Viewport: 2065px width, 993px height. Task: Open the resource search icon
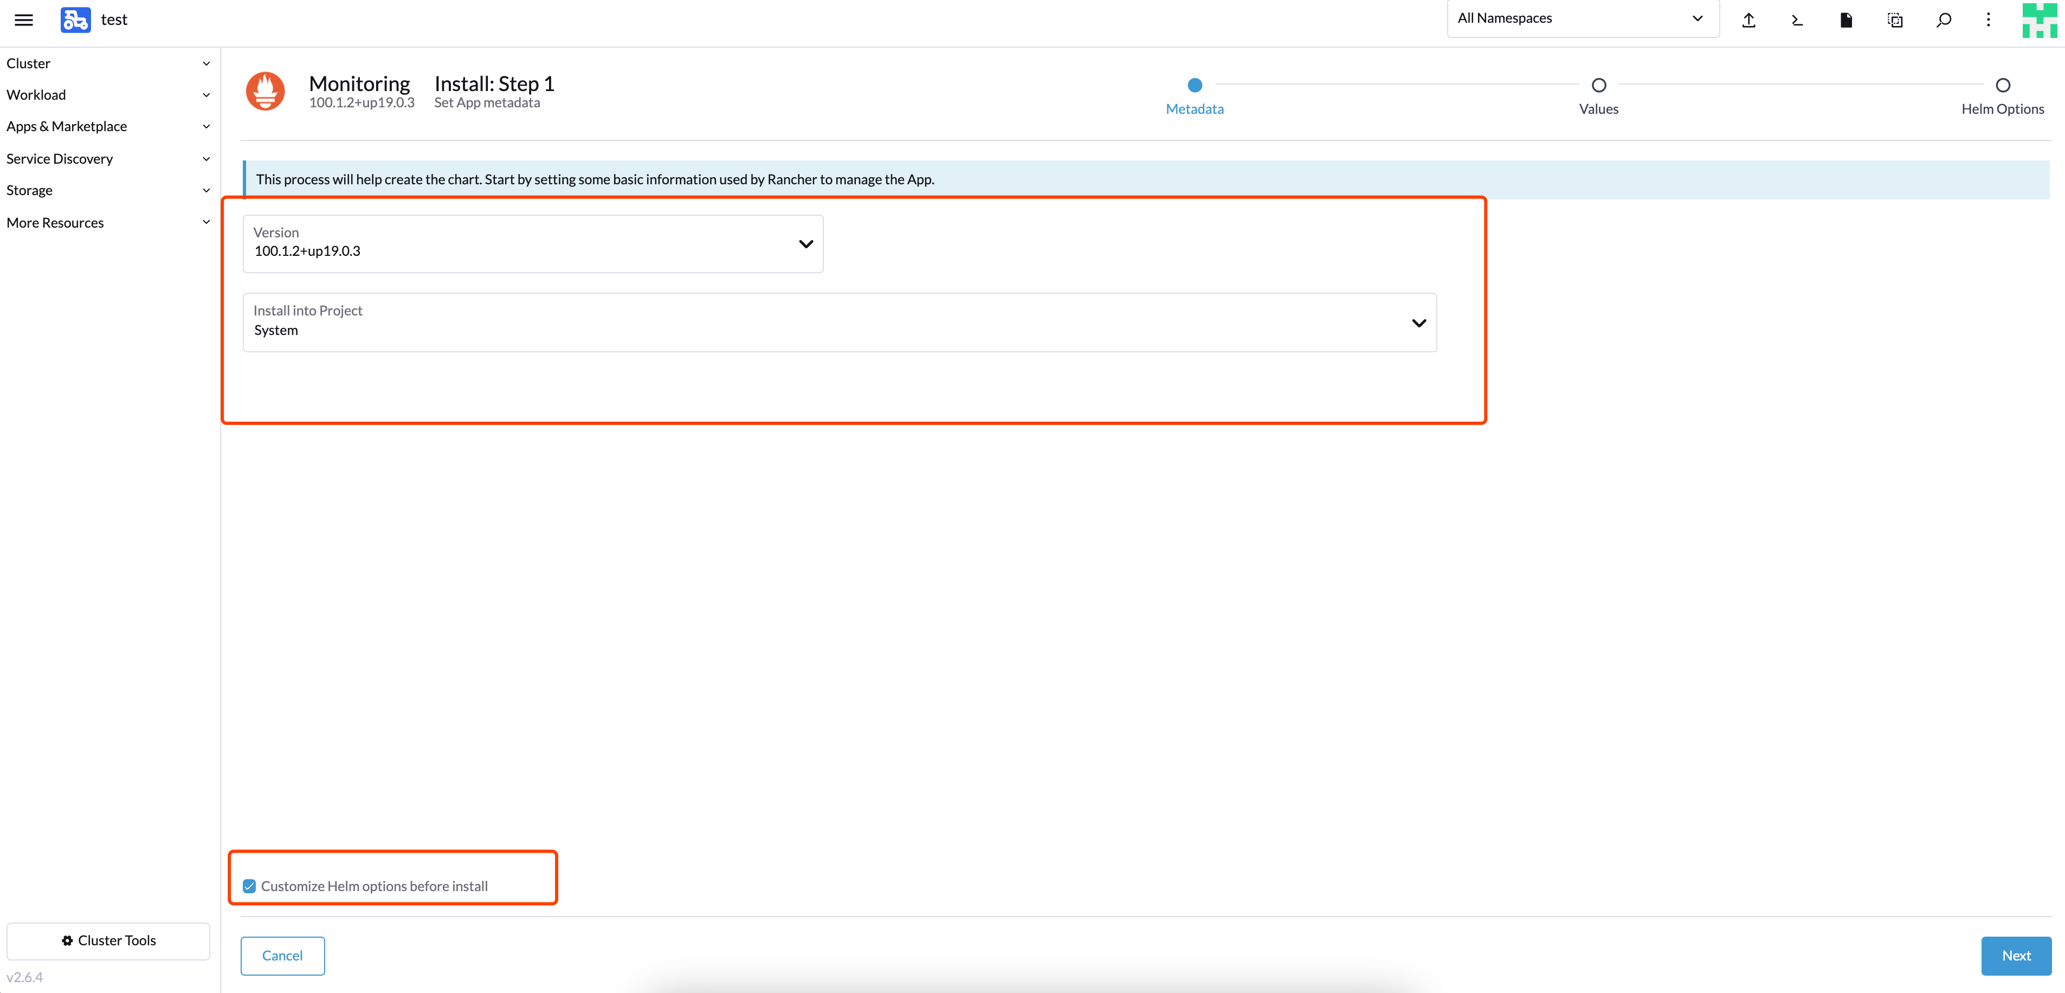coord(1943,20)
